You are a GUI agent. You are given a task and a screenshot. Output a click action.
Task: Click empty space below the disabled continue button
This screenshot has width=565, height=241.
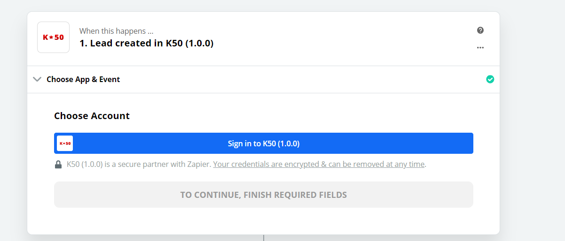(x=264, y=220)
